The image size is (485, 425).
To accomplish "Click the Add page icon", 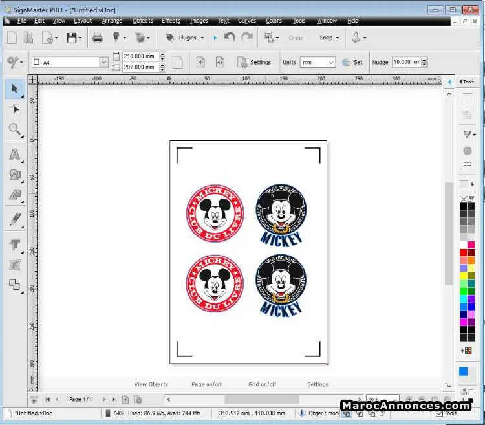I will (200, 62).
